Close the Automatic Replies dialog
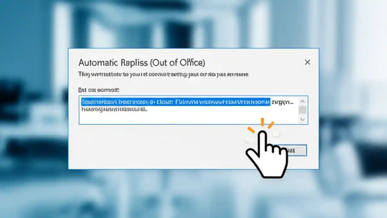Screen dimensions: 387x218 [x=307, y=62]
